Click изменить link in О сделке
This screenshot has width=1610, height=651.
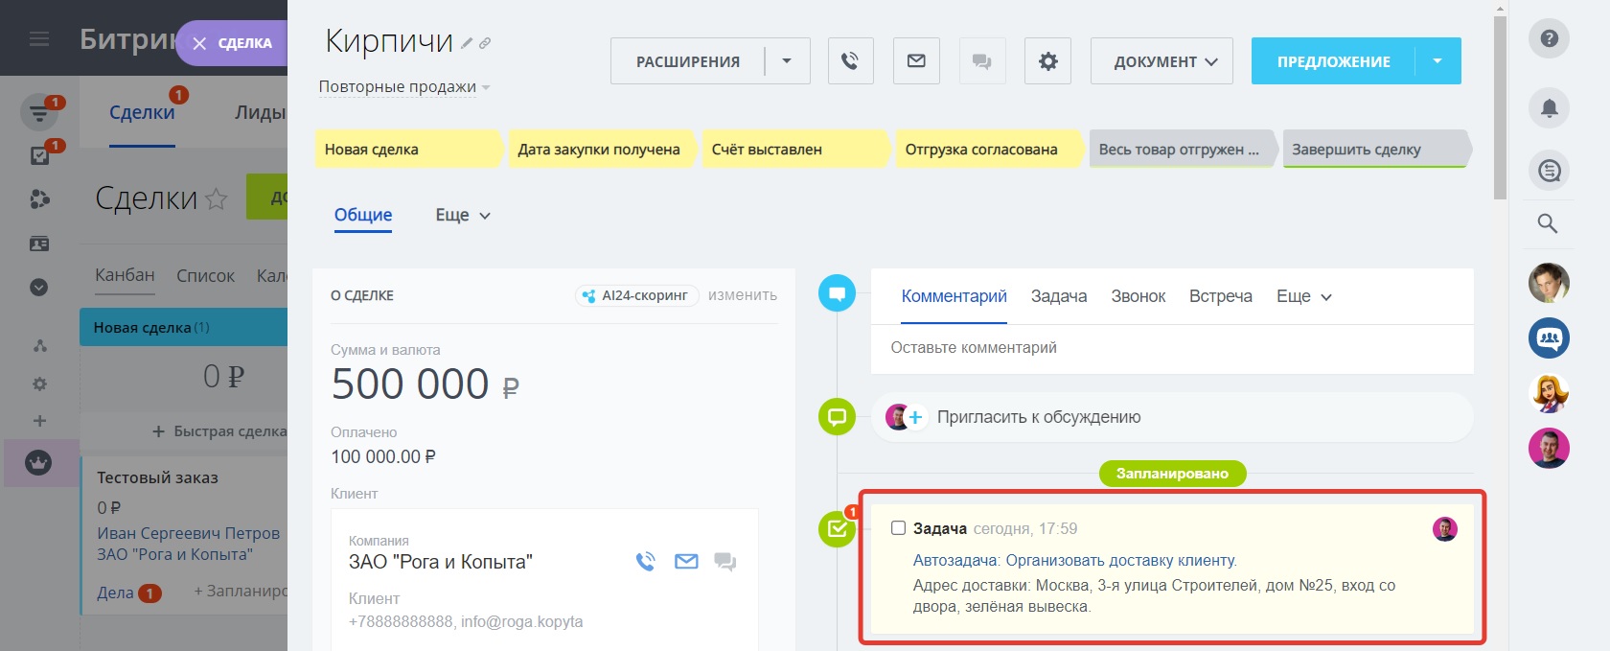[742, 295]
